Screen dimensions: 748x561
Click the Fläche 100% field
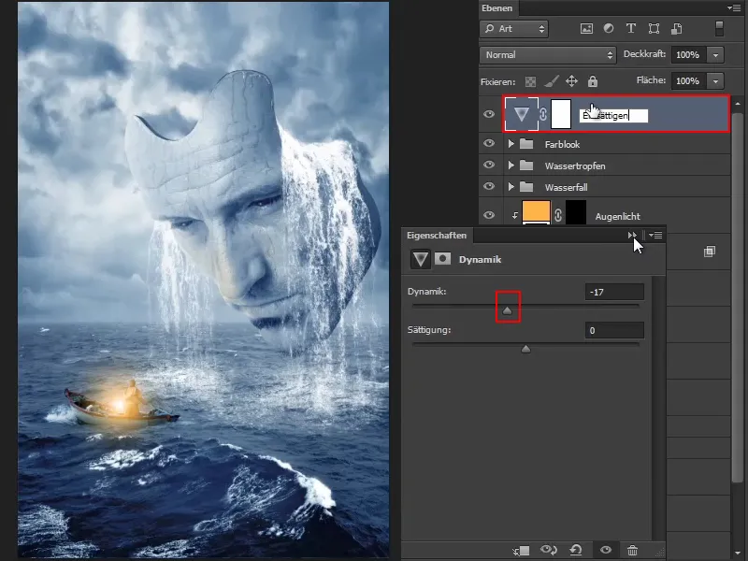(x=689, y=81)
